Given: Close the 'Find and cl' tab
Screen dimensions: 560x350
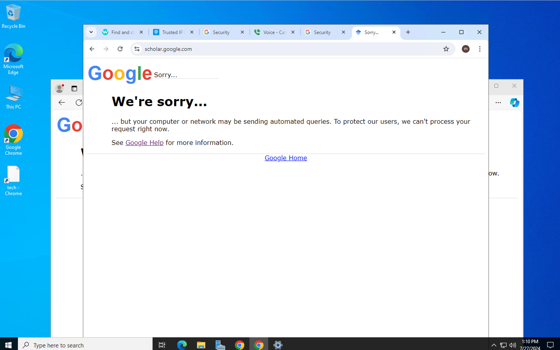Looking at the screenshot, I should (x=141, y=32).
